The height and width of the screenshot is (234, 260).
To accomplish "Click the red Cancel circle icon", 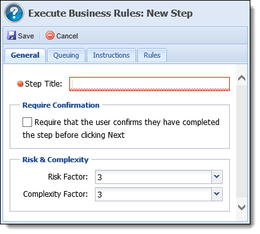I will point(50,35).
